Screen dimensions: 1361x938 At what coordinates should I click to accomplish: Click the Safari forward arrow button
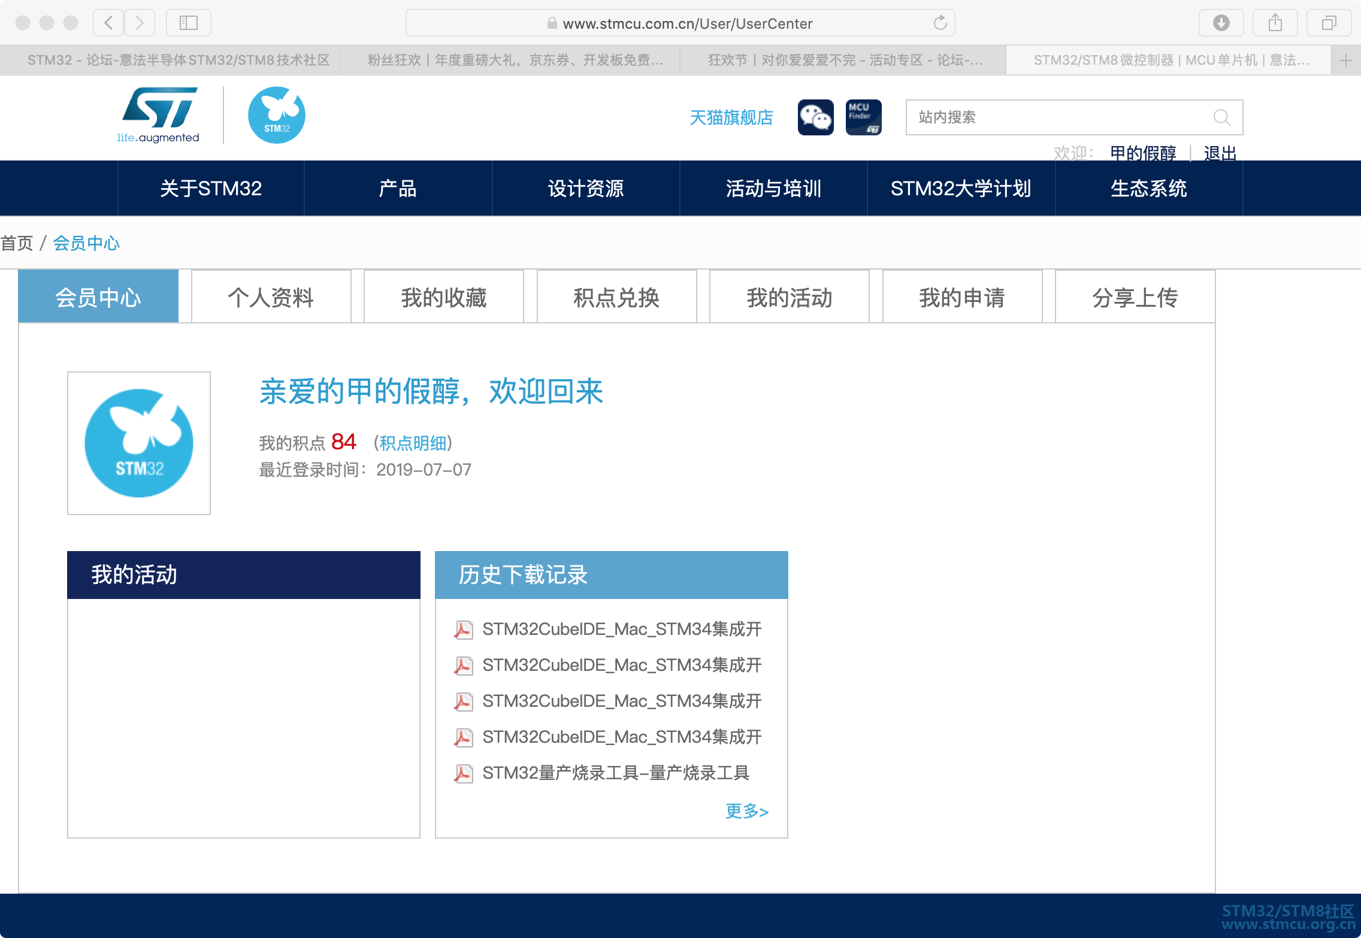click(x=140, y=23)
